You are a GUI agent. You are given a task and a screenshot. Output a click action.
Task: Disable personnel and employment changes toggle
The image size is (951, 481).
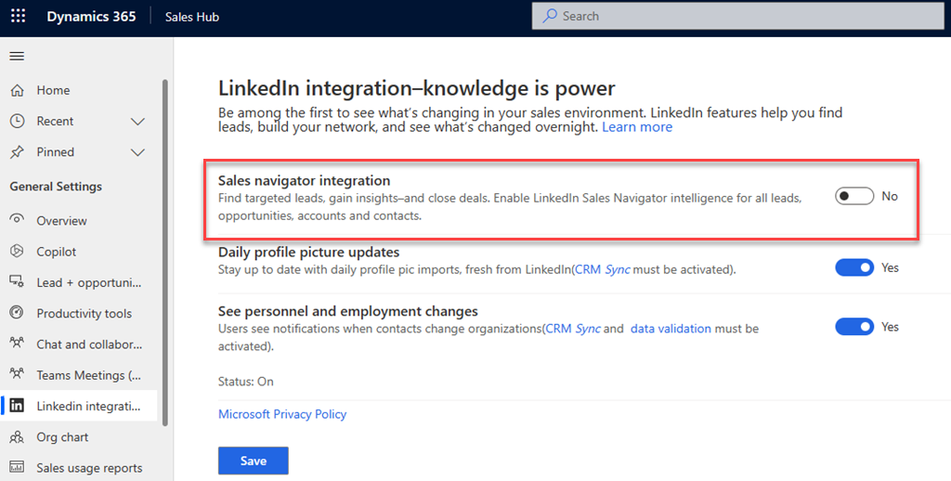854,326
